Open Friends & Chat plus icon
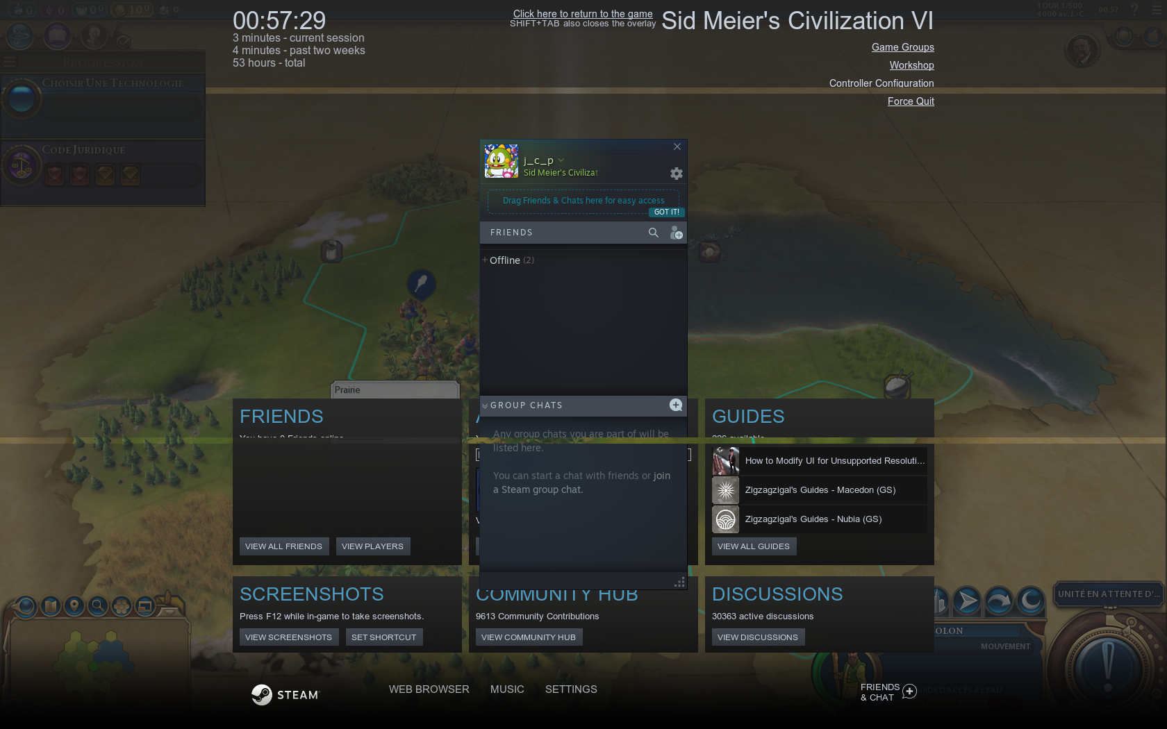Image resolution: width=1167 pixels, height=729 pixels. pyautogui.click(x=909, y=692)
